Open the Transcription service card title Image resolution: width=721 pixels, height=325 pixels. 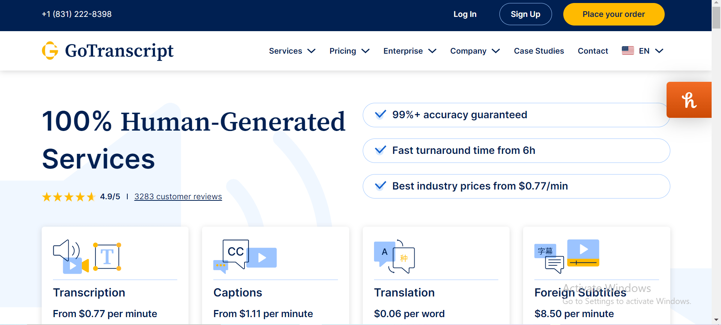pyautogui.click(x=89, y=293)
